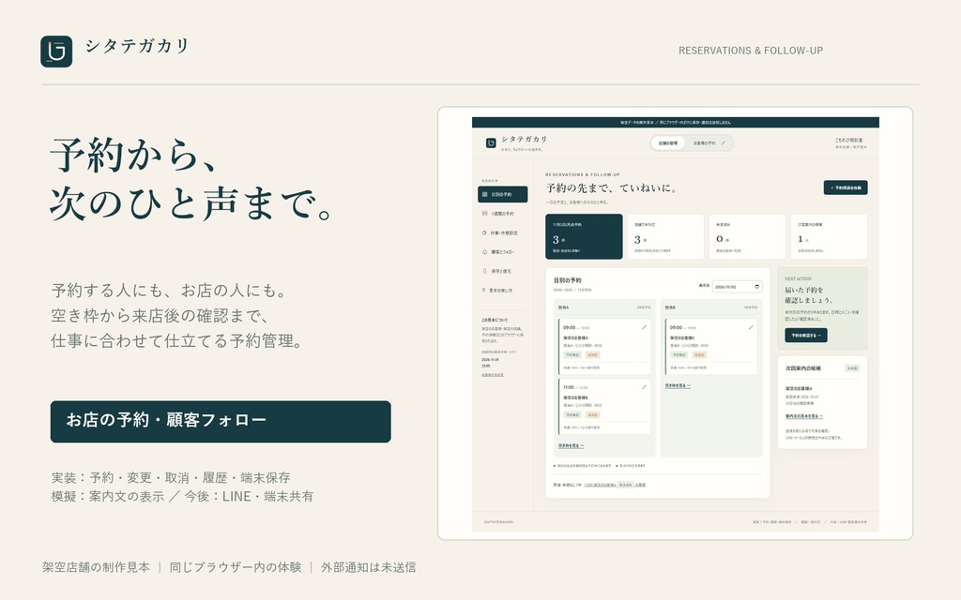Open the 11:00 架空のお客様B reservation card
The image size is (961, 600).
[604, 407]
